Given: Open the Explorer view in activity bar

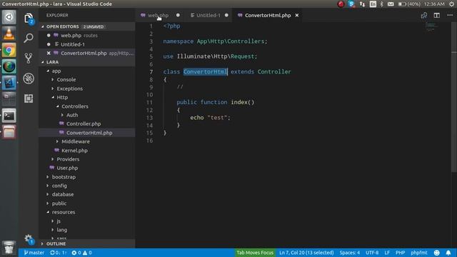Looking at the screenshot, I should click(x=29, y=19).
